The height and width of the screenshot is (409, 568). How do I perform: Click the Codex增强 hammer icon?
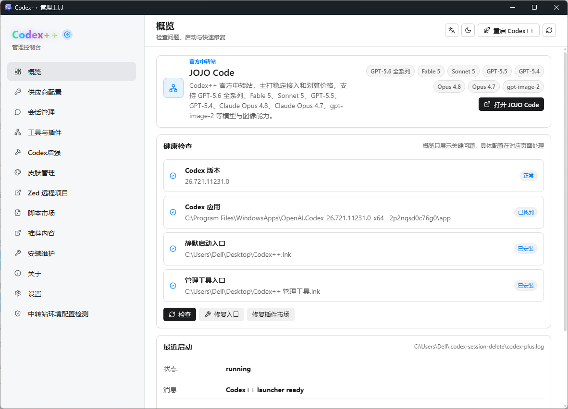tap(18, 152)
